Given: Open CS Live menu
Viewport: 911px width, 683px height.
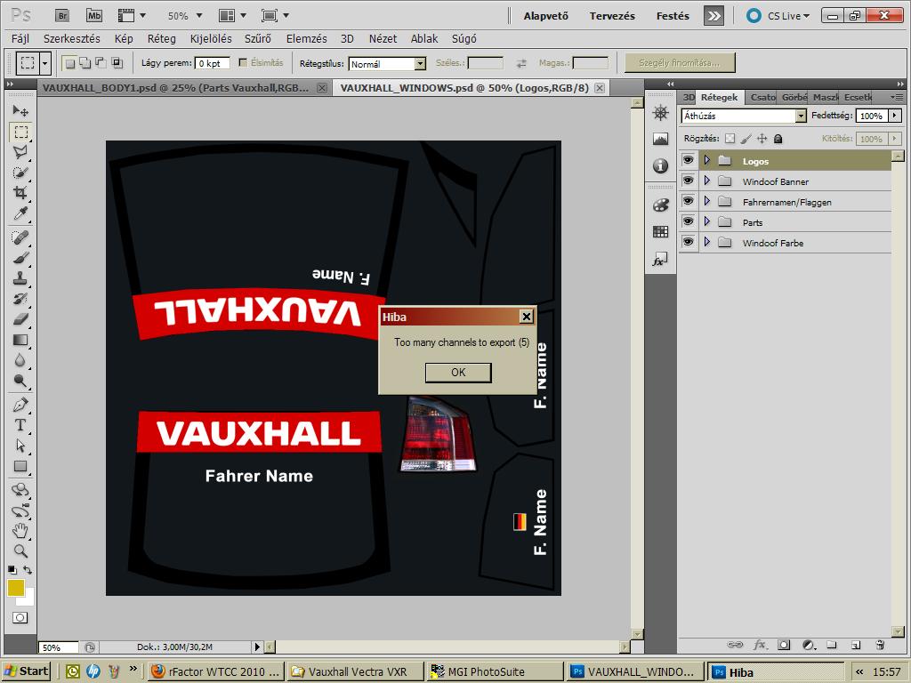Looking at the screenshot, I should click(x=778, y=16).
